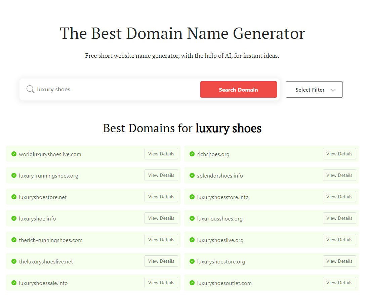Viewport: 367px width, 295px height.
Task: Select the theluxuryshoeslive.net domain text
Action: click(x=46, y=262)
